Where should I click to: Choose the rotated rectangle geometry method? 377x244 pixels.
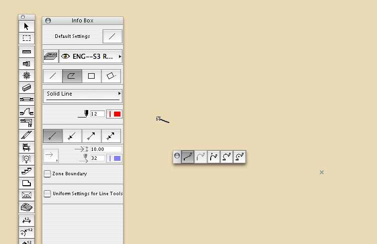[111, 76]
